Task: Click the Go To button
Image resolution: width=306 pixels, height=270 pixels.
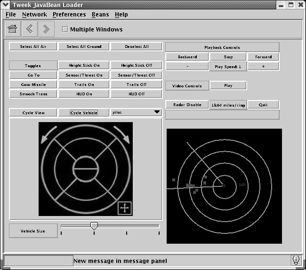Action: coord(33,75)
